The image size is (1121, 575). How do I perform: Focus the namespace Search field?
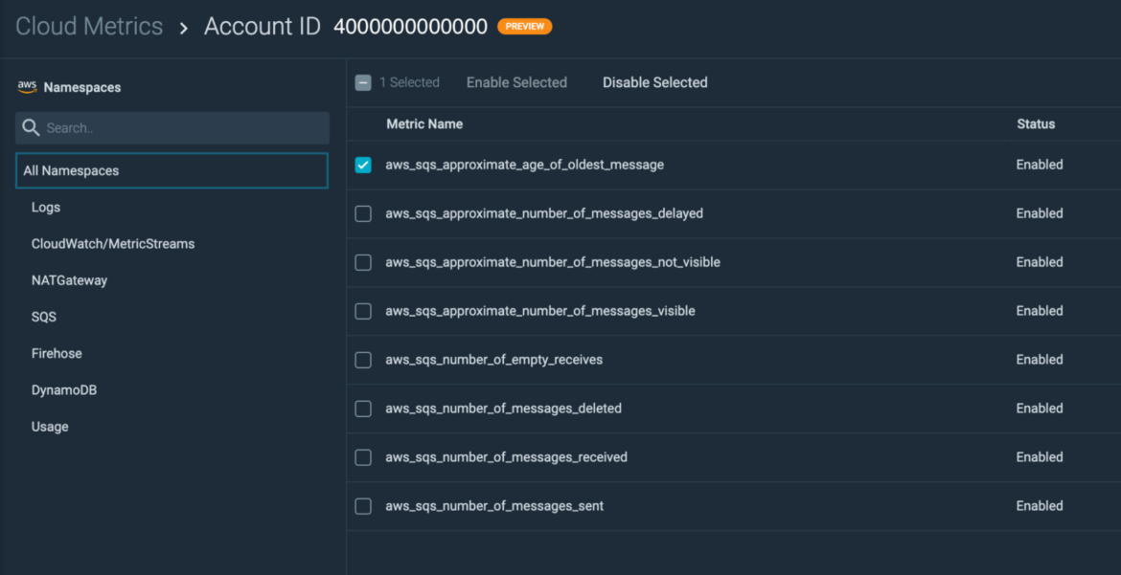[172, 128]
